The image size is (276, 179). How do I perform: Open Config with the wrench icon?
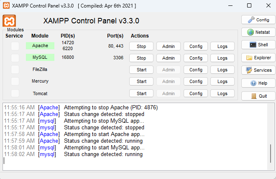click(258, 20)
